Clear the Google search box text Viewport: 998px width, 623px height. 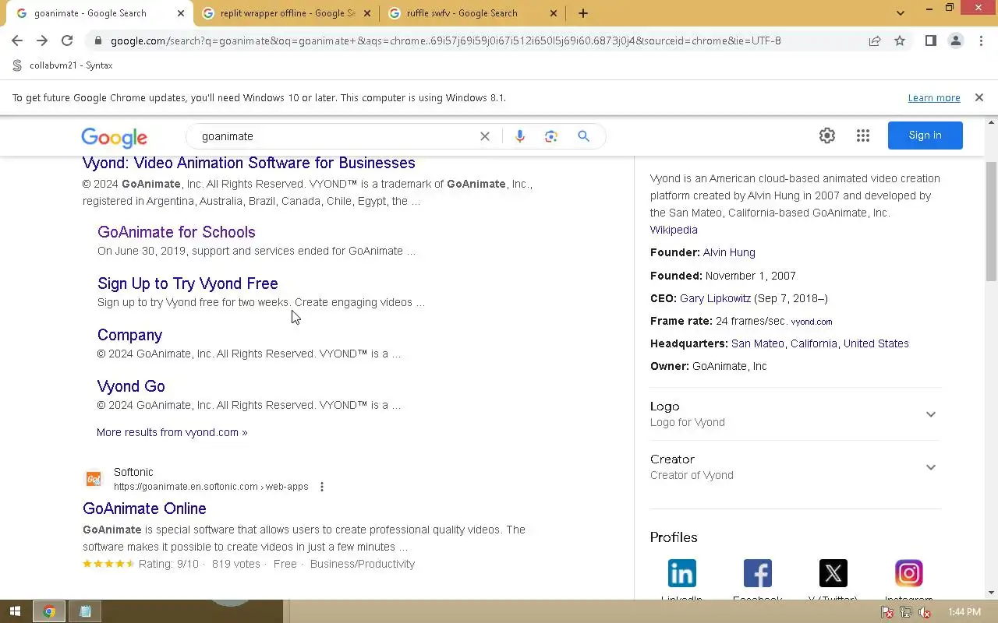[x=485, y=136]
